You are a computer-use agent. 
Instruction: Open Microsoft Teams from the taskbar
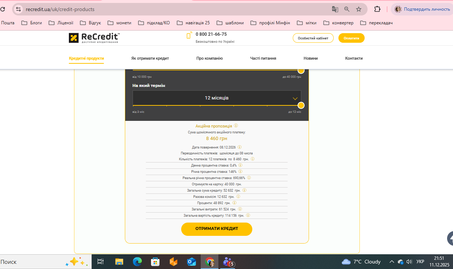pyautogui.click(x=228, y=262)
